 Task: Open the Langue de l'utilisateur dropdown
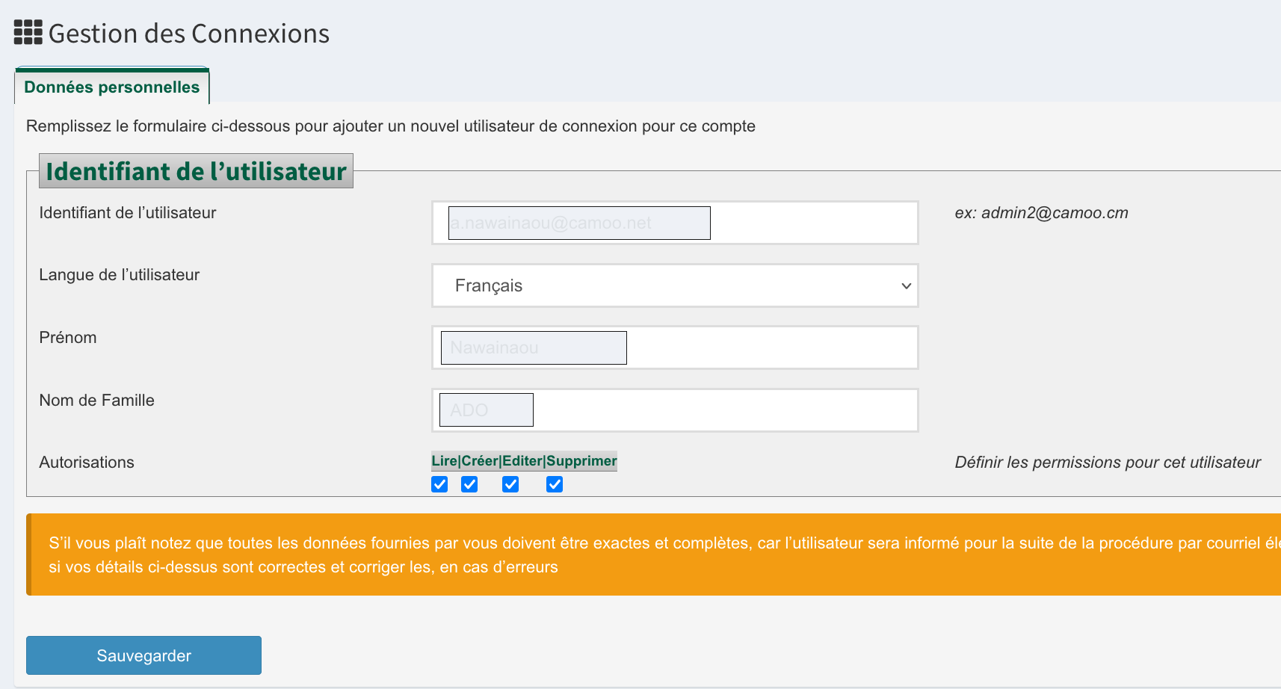coord(675,285)
